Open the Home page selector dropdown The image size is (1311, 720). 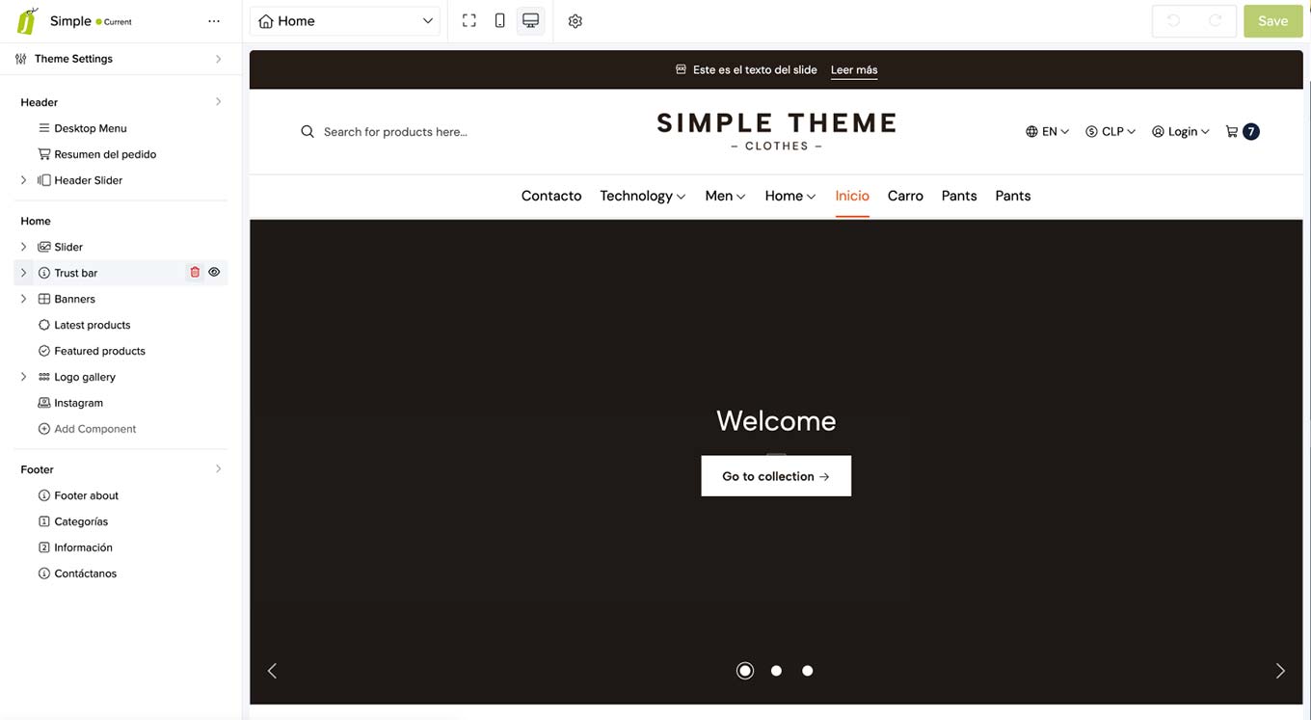[x=344, y=19]
